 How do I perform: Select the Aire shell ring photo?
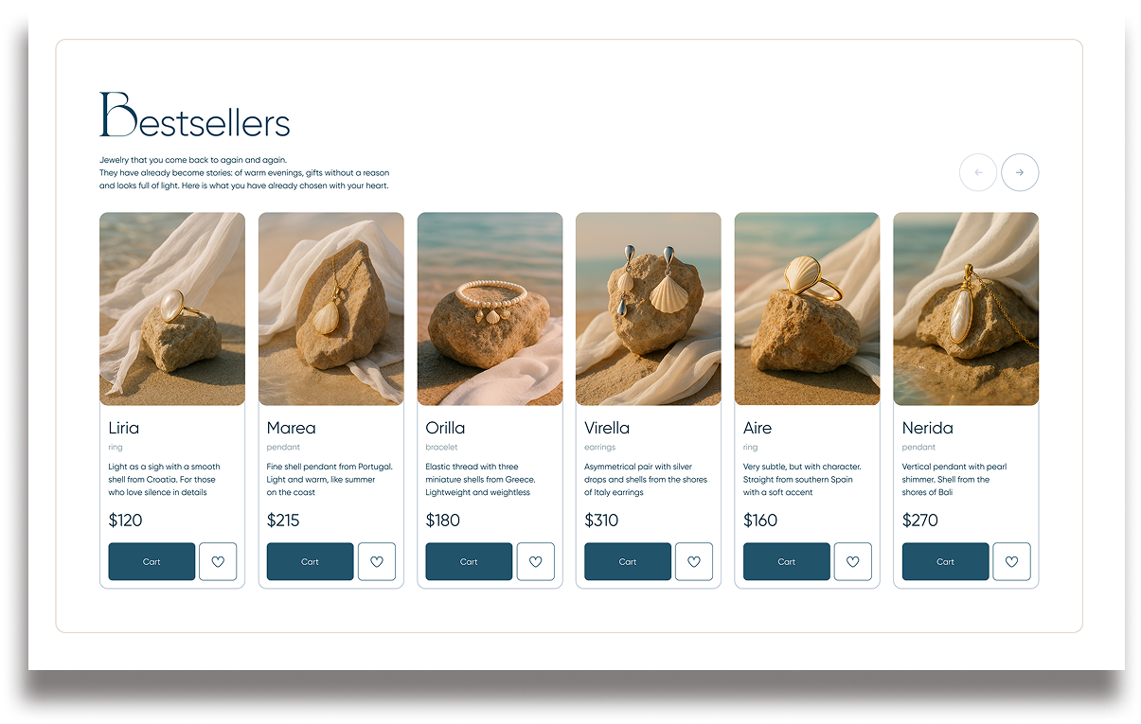coord(807,309)
